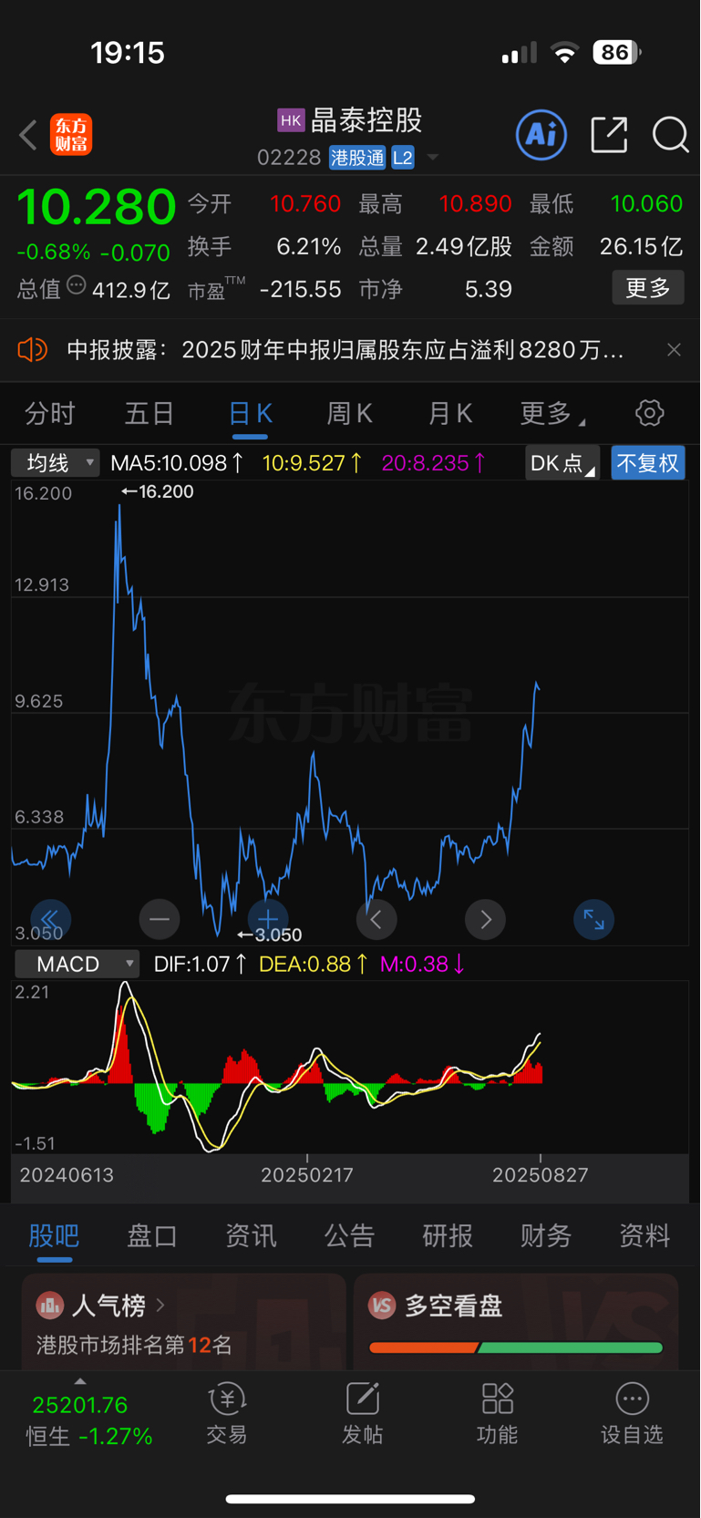Tap the 10.280 current price
This screenshot has height=1518, width=701.
[97, 206]
